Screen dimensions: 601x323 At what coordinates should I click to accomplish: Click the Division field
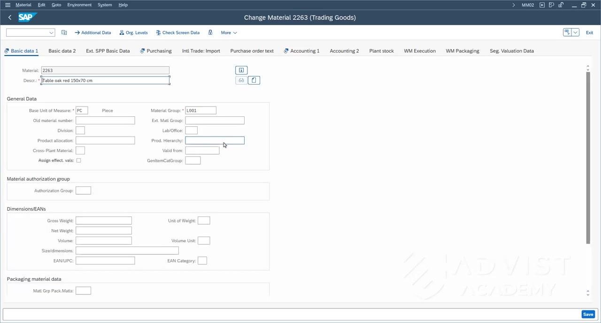tap(80, 131)
